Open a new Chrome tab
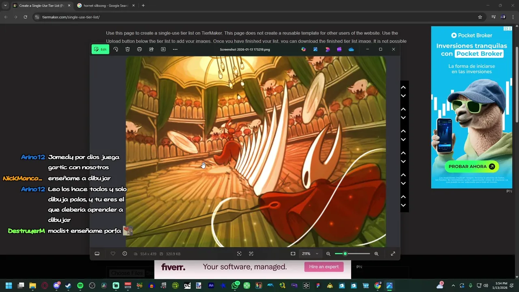 tap(143, 6)
